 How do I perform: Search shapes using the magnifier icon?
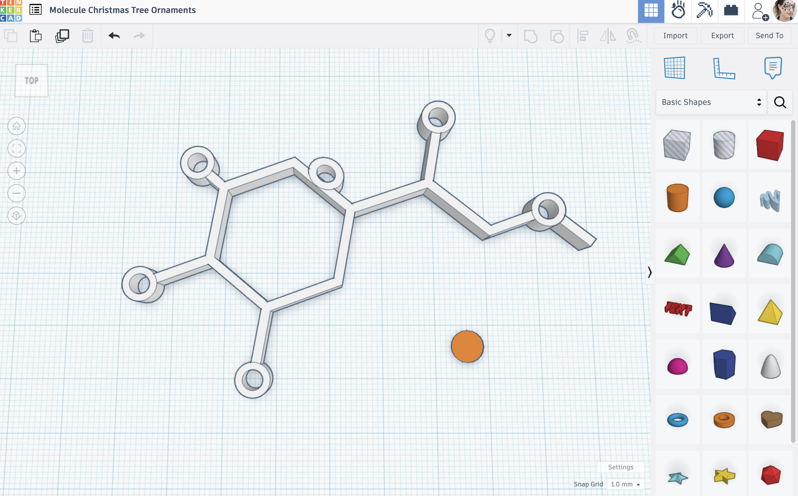[x=780, y=102]
